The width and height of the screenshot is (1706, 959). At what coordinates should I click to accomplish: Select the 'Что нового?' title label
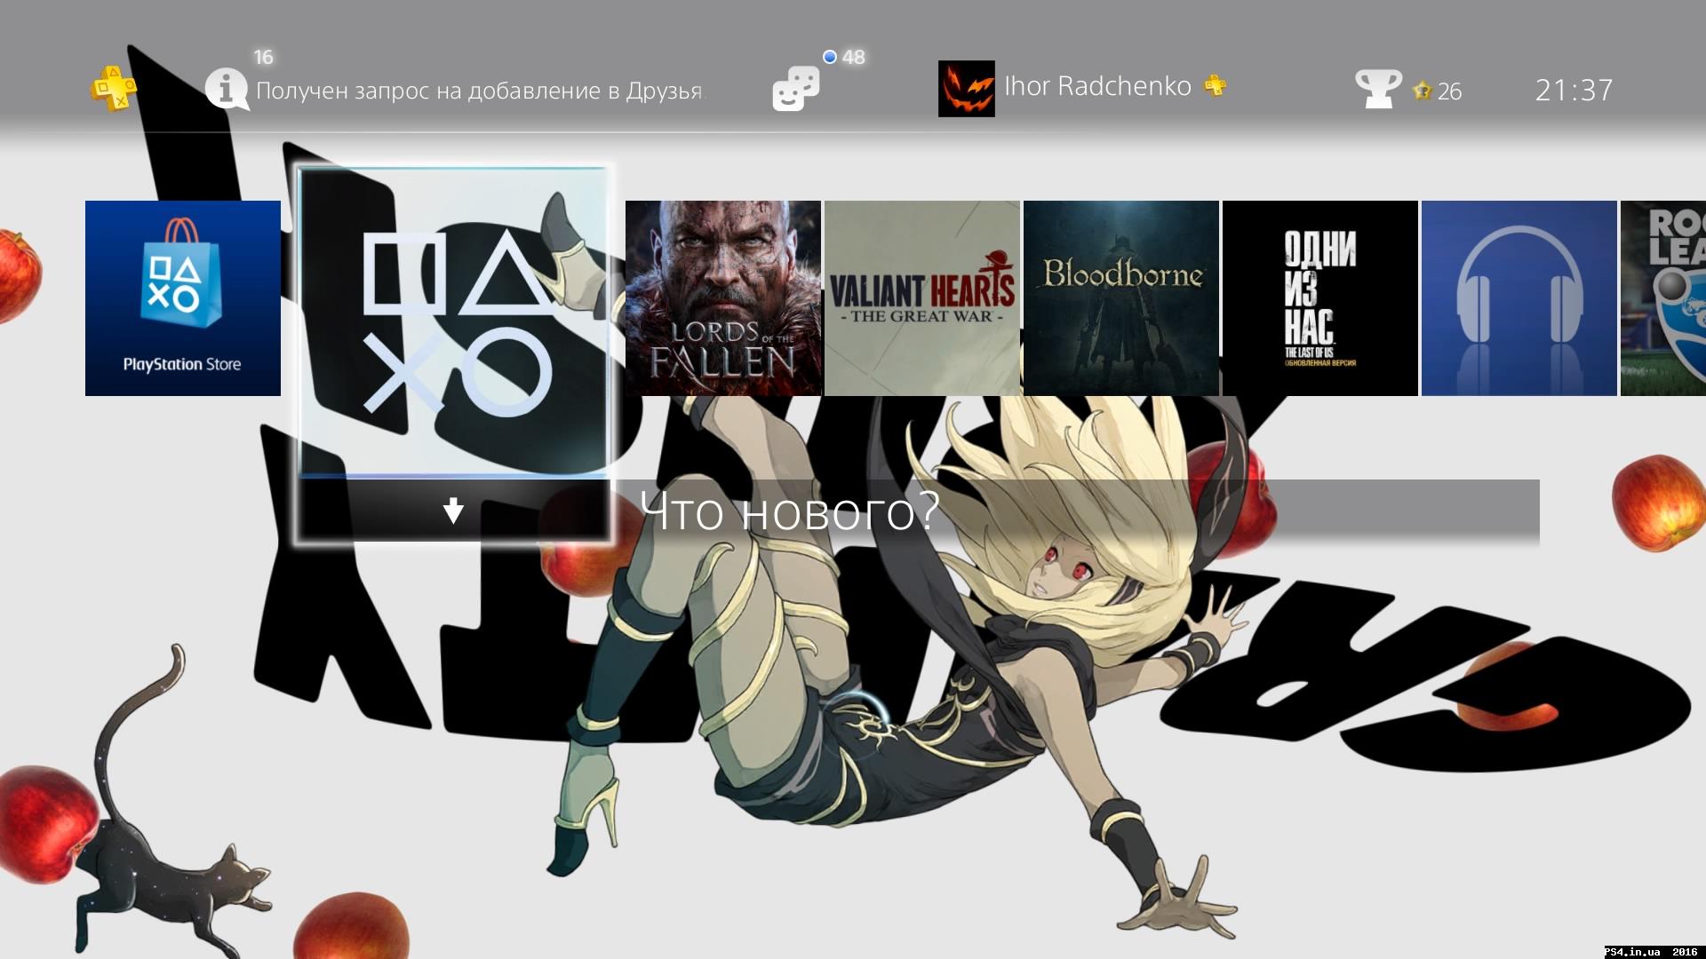point(789,511)
